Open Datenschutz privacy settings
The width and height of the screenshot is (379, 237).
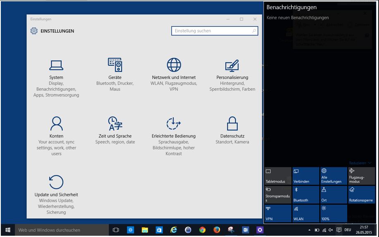click(x=232, y=135)
